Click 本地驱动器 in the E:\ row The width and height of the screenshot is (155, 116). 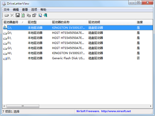tap(35, 38)
